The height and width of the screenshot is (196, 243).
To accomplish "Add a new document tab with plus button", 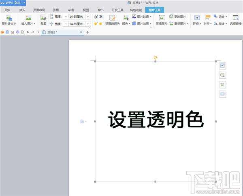I will (87, 32).
